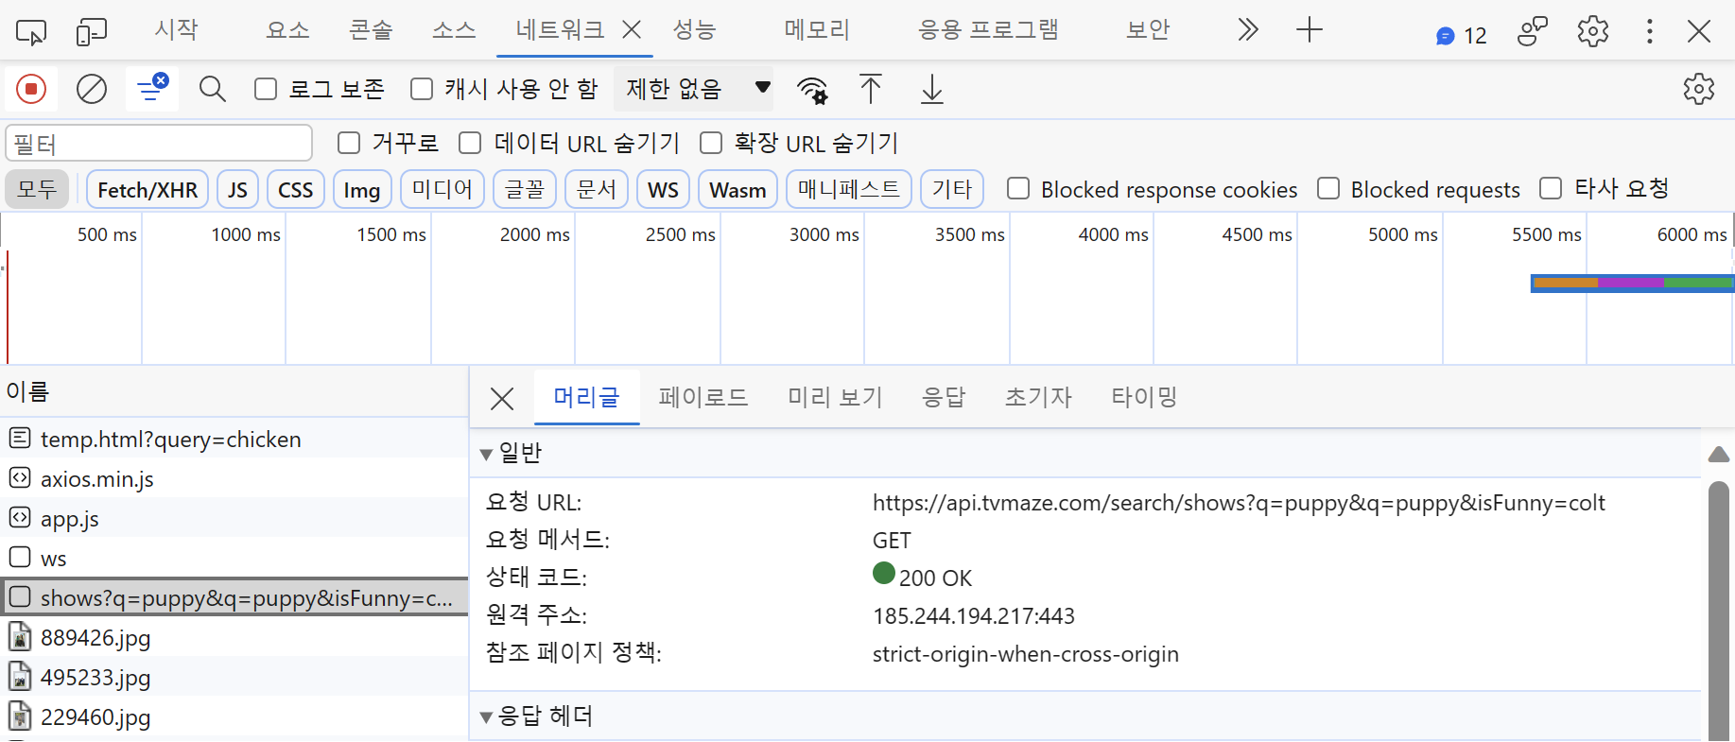
Task: Open the Response tab
Action: click(944, 397)
